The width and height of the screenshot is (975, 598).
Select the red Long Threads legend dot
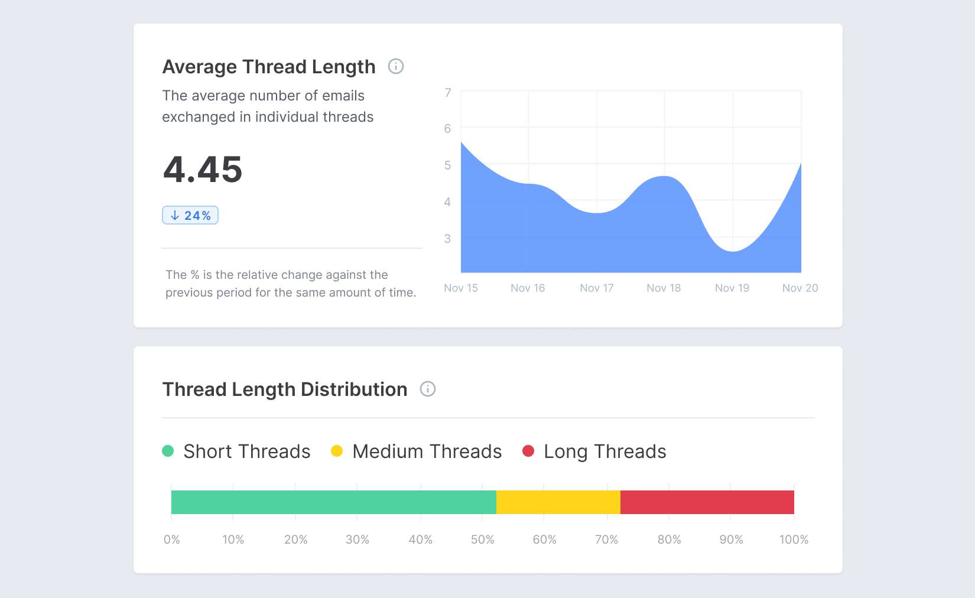tap(529, 450)
